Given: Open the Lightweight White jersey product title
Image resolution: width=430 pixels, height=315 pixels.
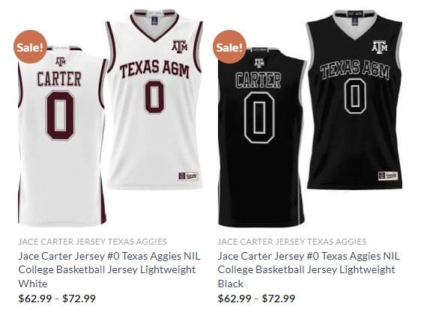Looking at the screenshot, I should 109,270.
